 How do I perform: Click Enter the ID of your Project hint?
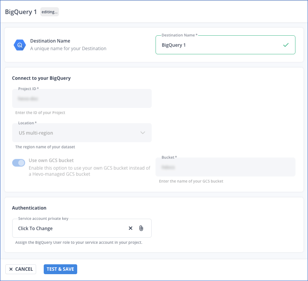[40, 113]
